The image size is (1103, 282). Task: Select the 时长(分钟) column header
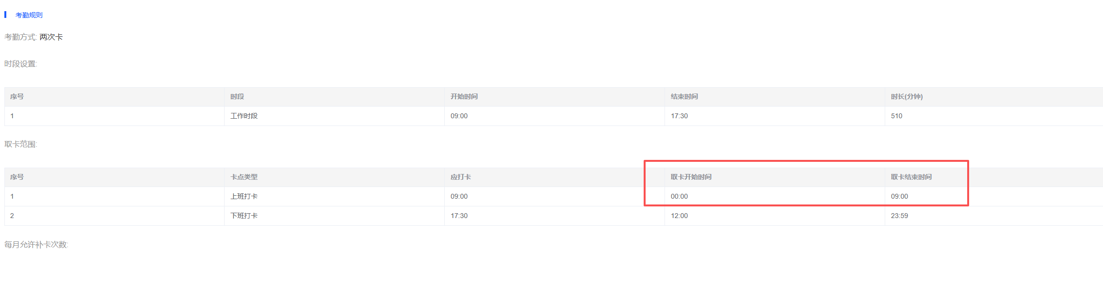pyautogui.click(x=907, y=97)
